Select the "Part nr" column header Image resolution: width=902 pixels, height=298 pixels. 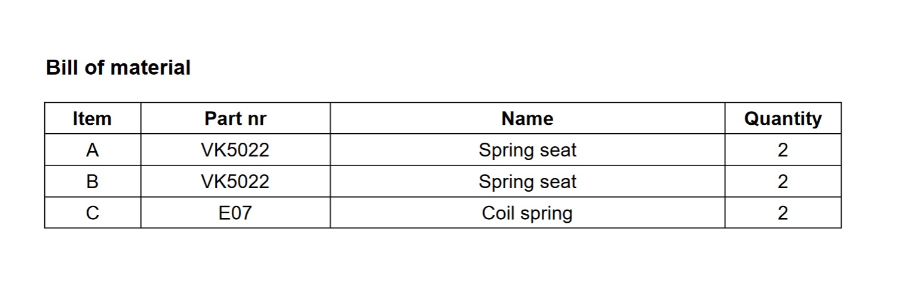point(235,119)
